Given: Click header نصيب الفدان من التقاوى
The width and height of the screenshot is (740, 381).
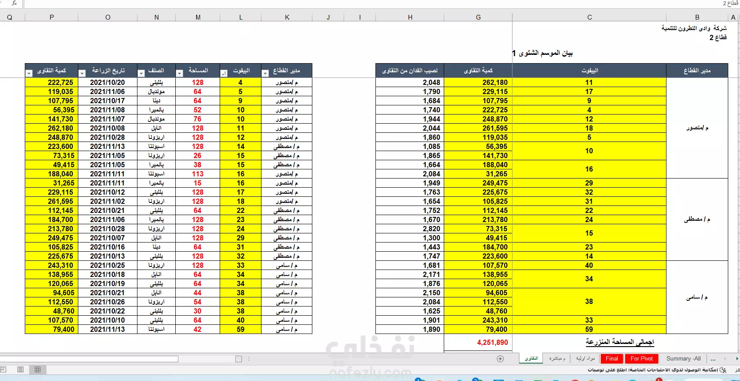Looking at the screenshot, I should 410,71.
